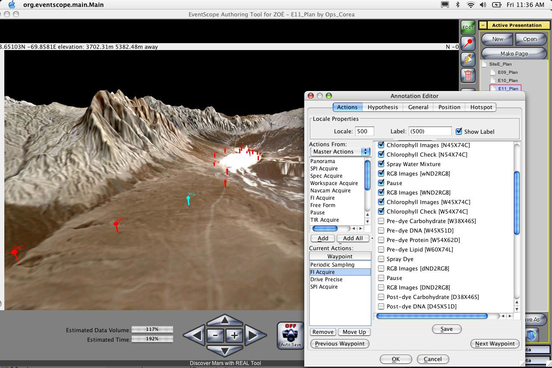Open the Master Actions dropdown

coord(340,151)
